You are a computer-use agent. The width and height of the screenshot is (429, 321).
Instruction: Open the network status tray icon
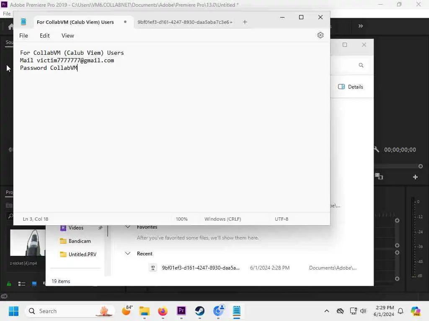pyautogui.click(x=353, y=311)
